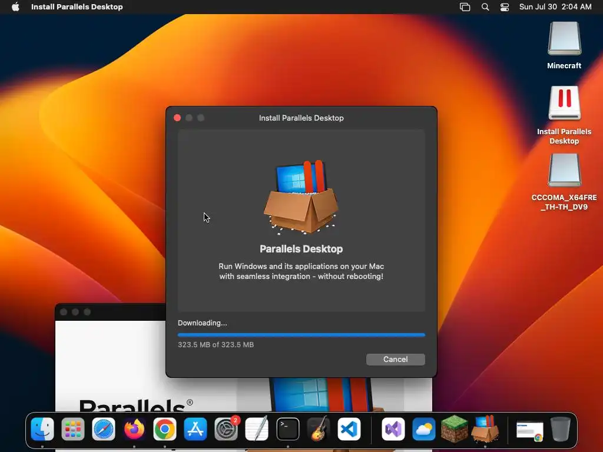Click the '323.5 MB of 323.5 MB' text

click(x=216, y=345)
